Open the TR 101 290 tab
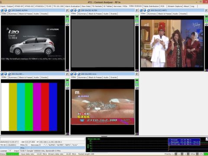The height and width of the screenshot is (156, 208). pyautogui.click(x=58, y=6)
